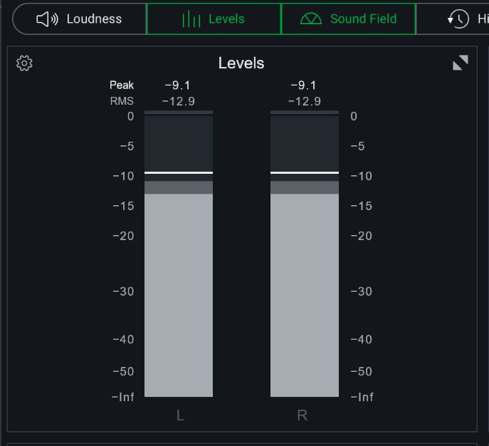This screenshot has width=489, height=446.
Task: Reset the right channel Peak value readout
Action: [304, 85]
